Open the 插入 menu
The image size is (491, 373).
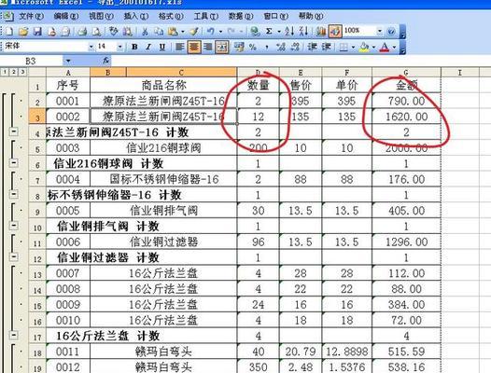[x=136, y=16]
